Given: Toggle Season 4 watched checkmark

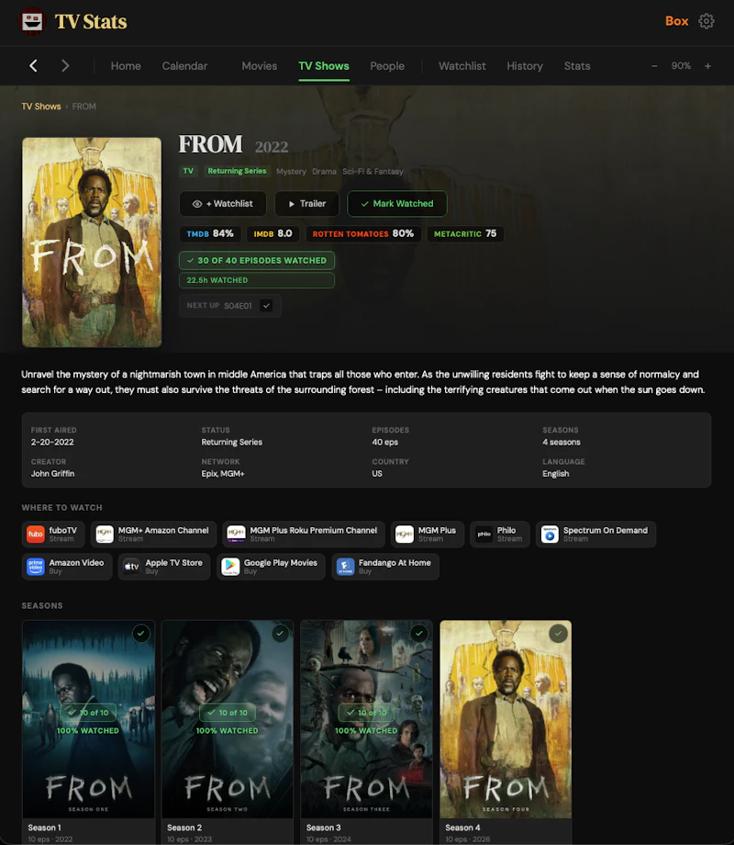Looking at the screenshot, I should coord(559,633).
